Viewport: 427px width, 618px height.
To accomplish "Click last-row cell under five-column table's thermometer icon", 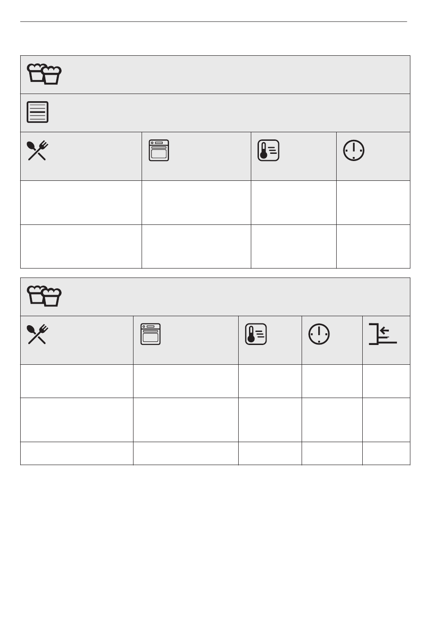I will 270,453.
